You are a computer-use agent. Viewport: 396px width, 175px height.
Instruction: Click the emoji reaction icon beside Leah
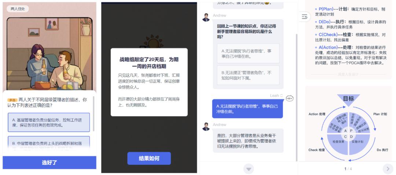click(290, 98)
